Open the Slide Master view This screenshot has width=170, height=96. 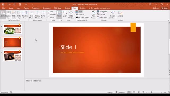point(32,15)
